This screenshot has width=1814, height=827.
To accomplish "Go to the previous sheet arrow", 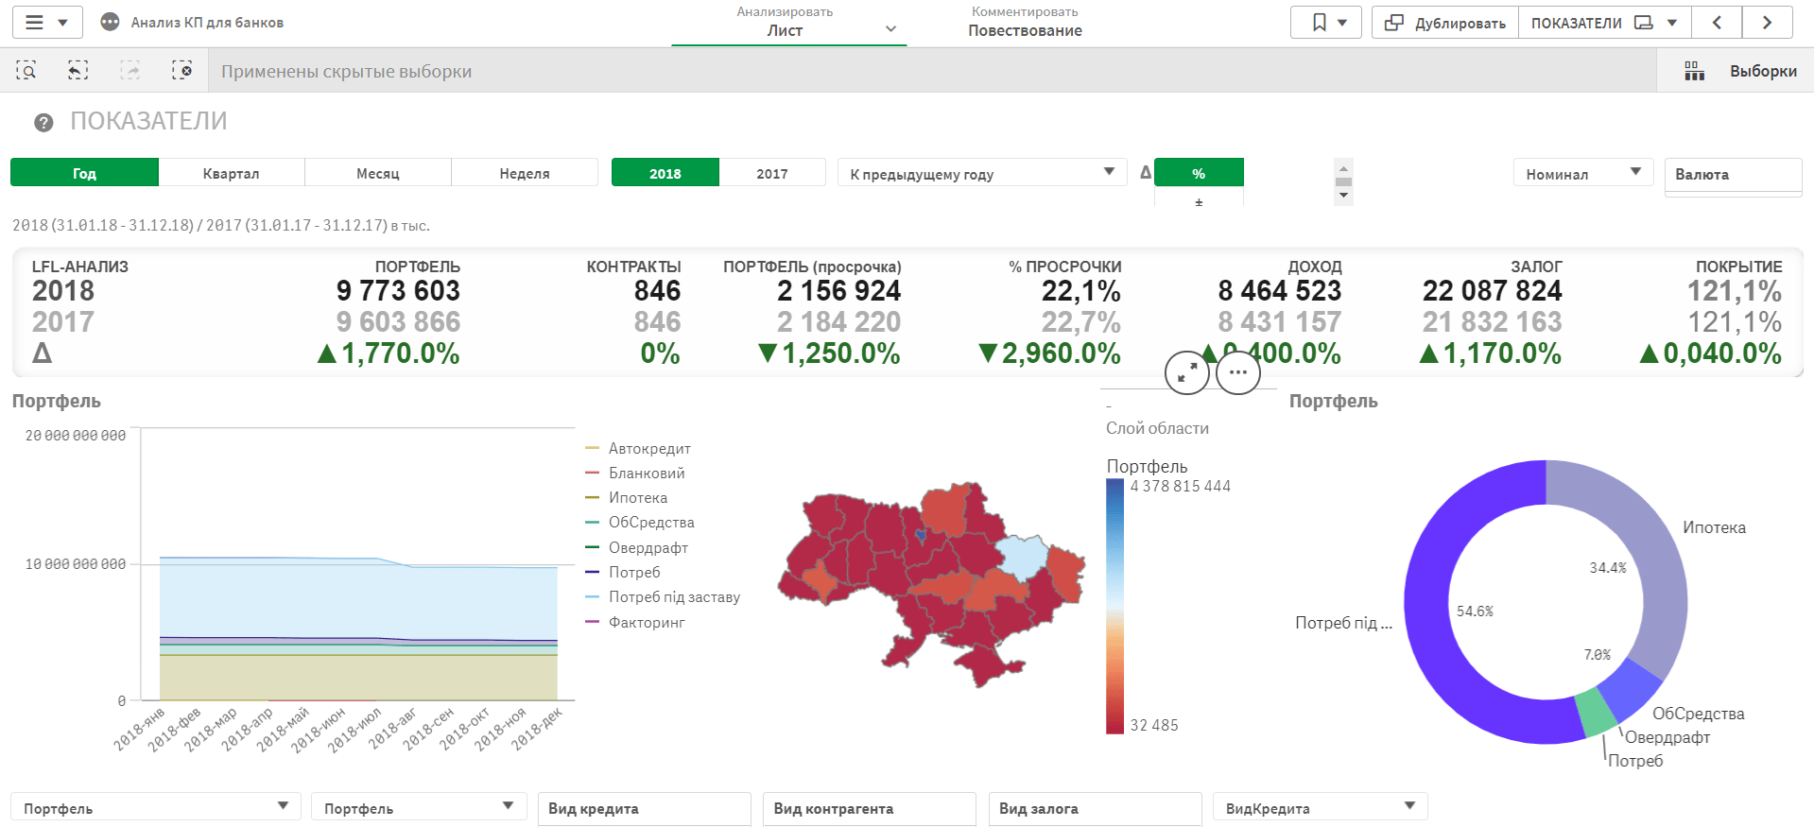I will tap(1717, 23).
